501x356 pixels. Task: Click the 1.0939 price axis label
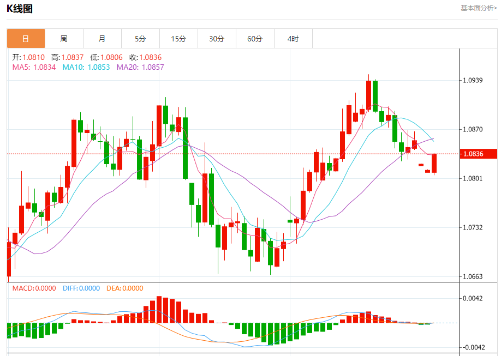tap(473, 80)
